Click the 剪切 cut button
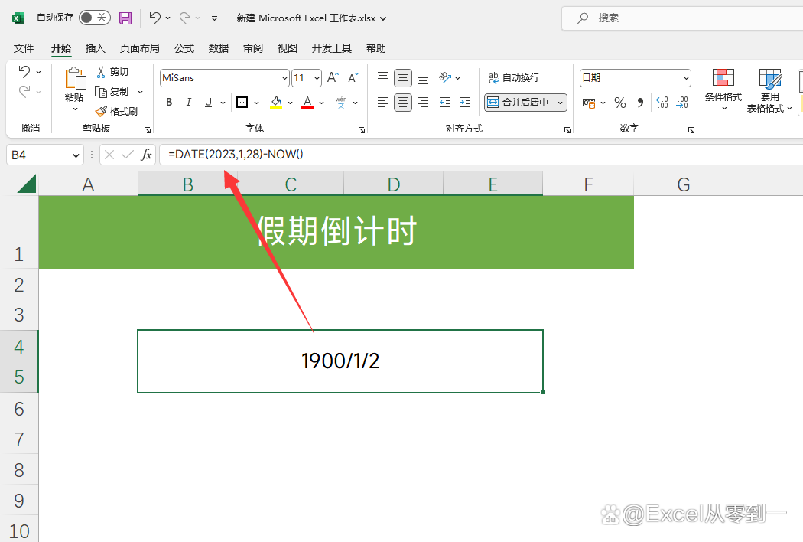 point(112,72)
